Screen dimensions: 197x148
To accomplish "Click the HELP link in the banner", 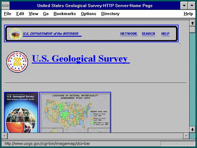I will 165,34.
